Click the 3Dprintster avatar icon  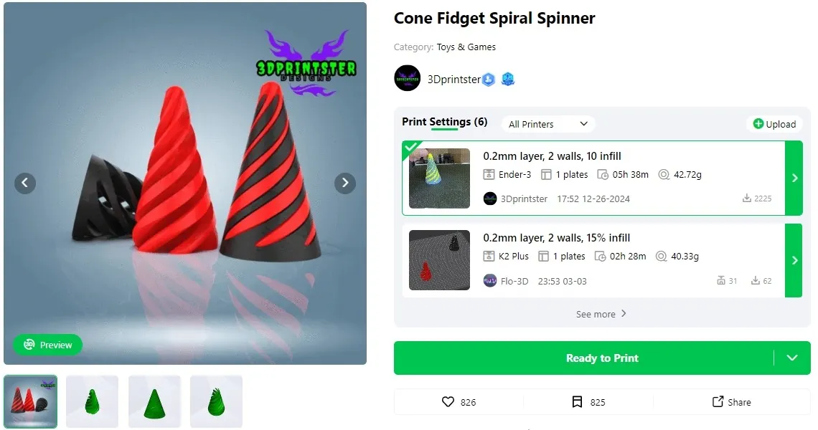pos(407,78)
